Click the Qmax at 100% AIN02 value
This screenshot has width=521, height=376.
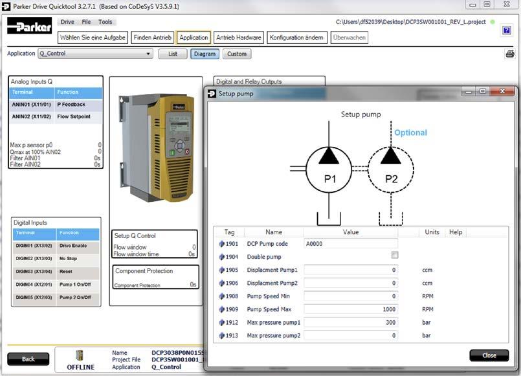click(x=100, y=151)
